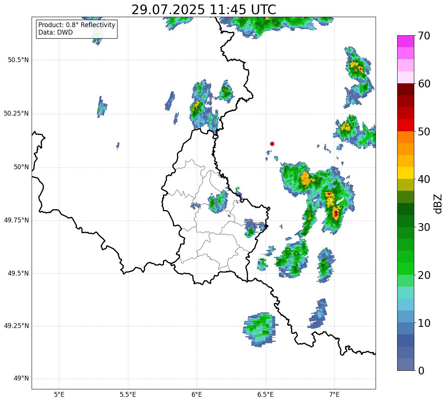Click the colorbar value 70
Viewport: 447px width, 402px height.
tap(424, 36)
